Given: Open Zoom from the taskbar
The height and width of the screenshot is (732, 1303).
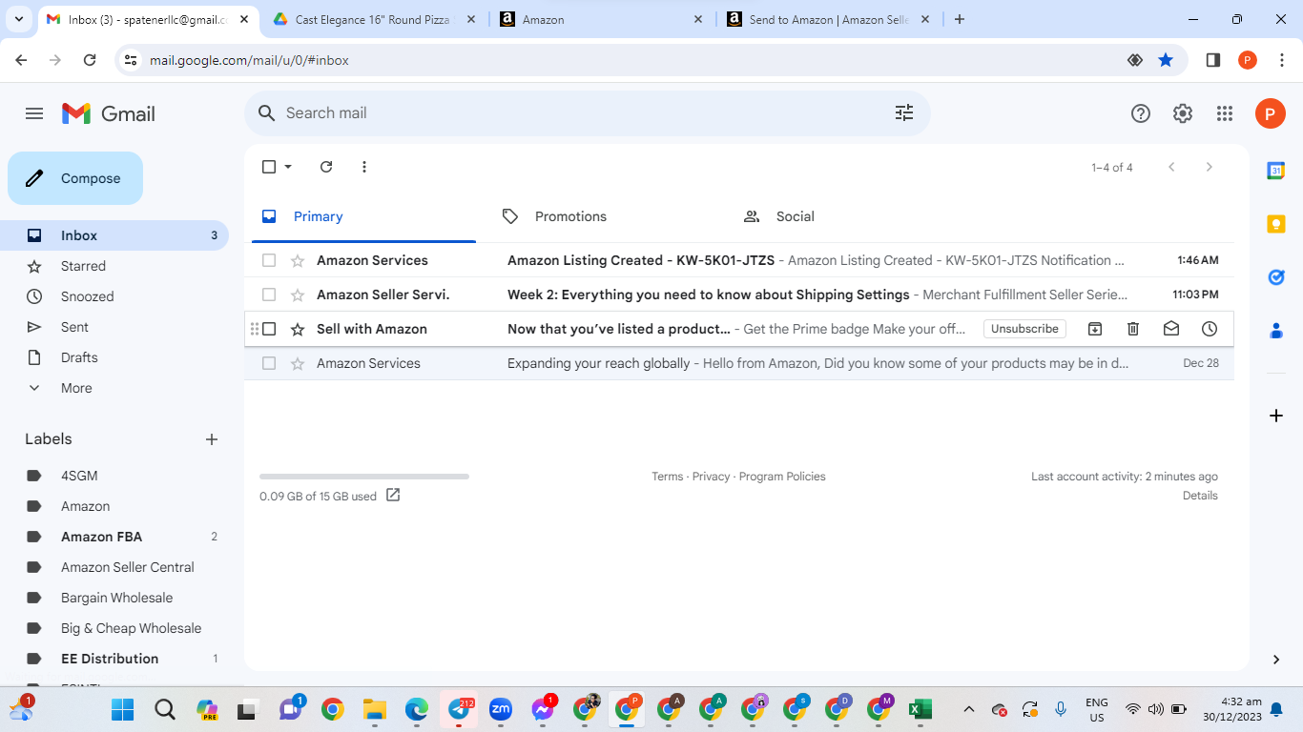Looking at the screenshot, I should point(501,710).
